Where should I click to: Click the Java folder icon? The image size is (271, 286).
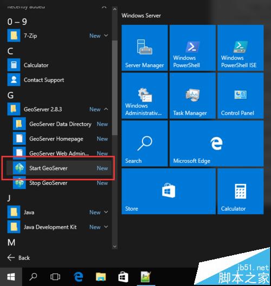pos(14,212)
